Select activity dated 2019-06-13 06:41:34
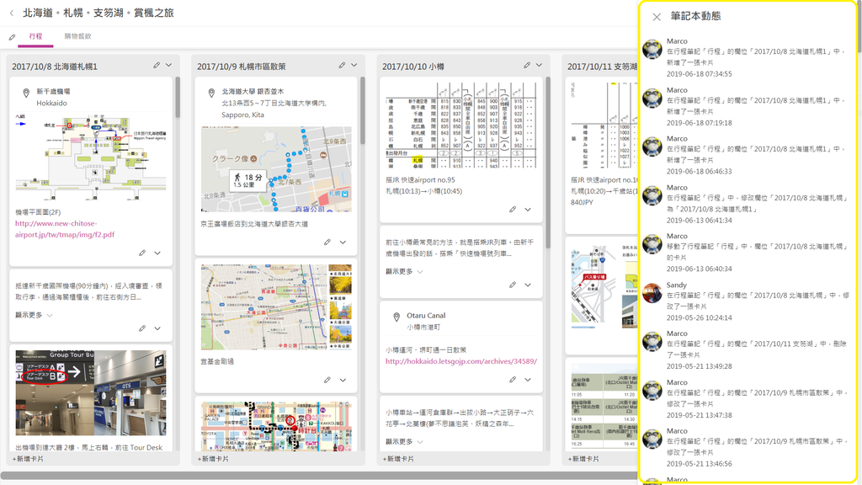This screenshot has height=485, width=862. click(748, 204)
